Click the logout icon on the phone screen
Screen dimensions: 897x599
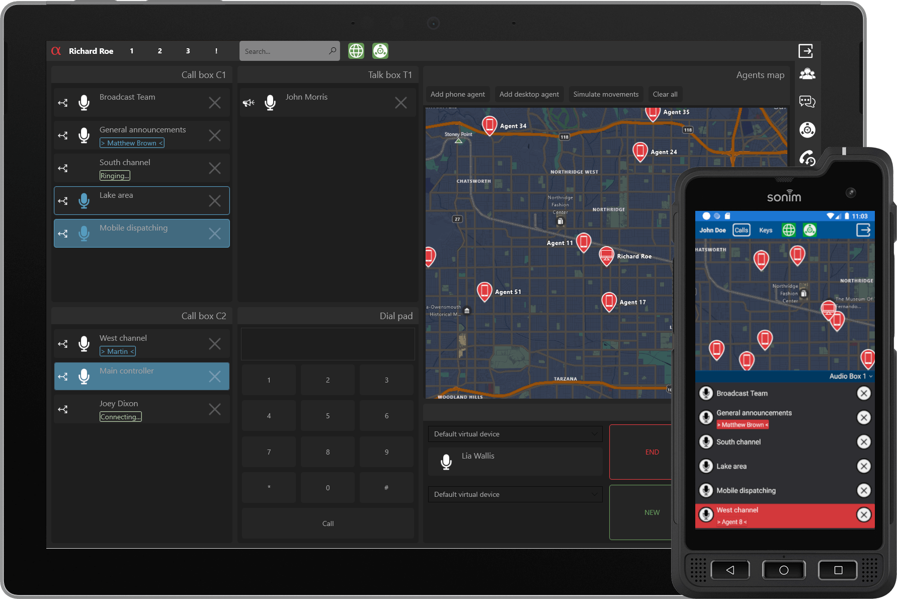coord(863,230)
